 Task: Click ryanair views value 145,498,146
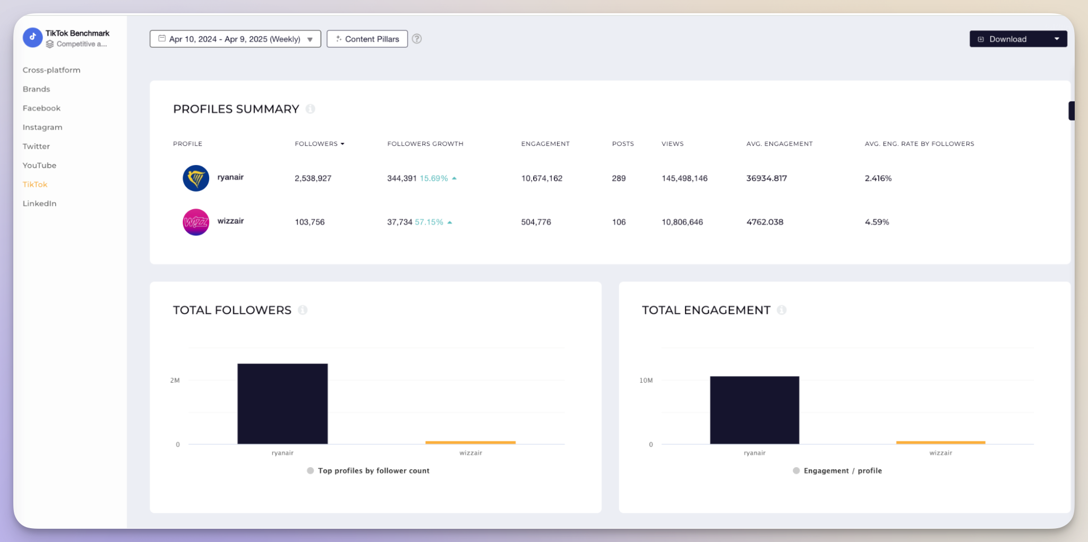684,178
